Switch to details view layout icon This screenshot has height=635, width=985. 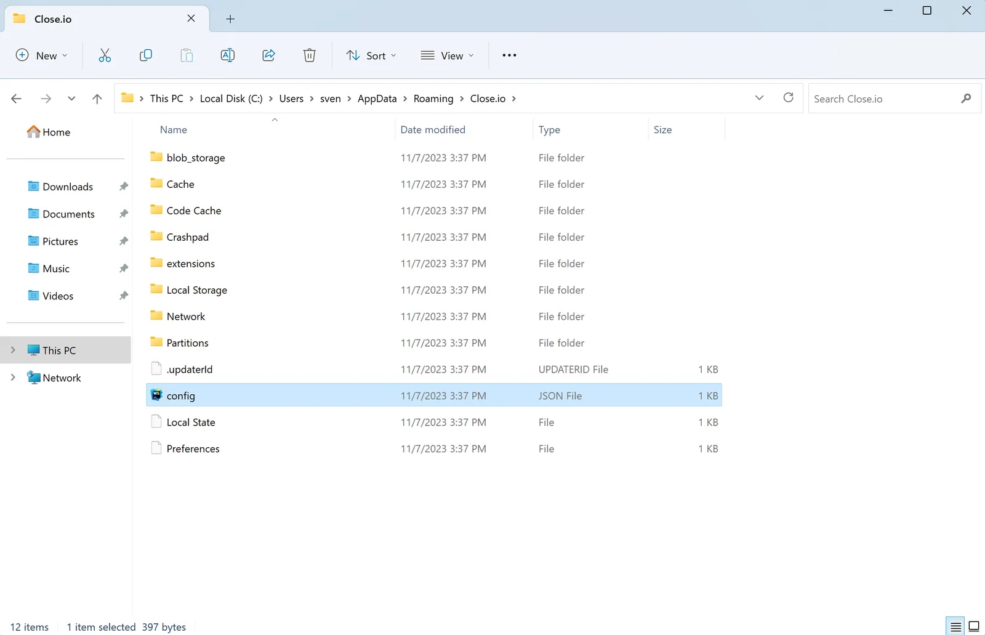point(955,626)
